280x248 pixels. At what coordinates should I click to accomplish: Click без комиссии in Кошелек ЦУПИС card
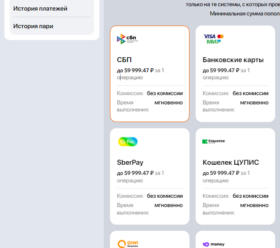coord(250,196)
